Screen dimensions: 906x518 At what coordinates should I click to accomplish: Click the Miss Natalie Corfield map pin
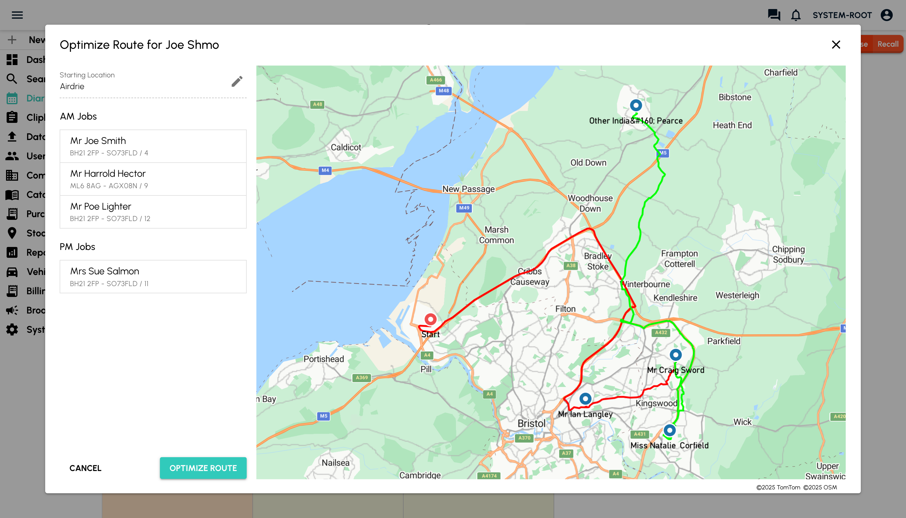coord(670,430)
